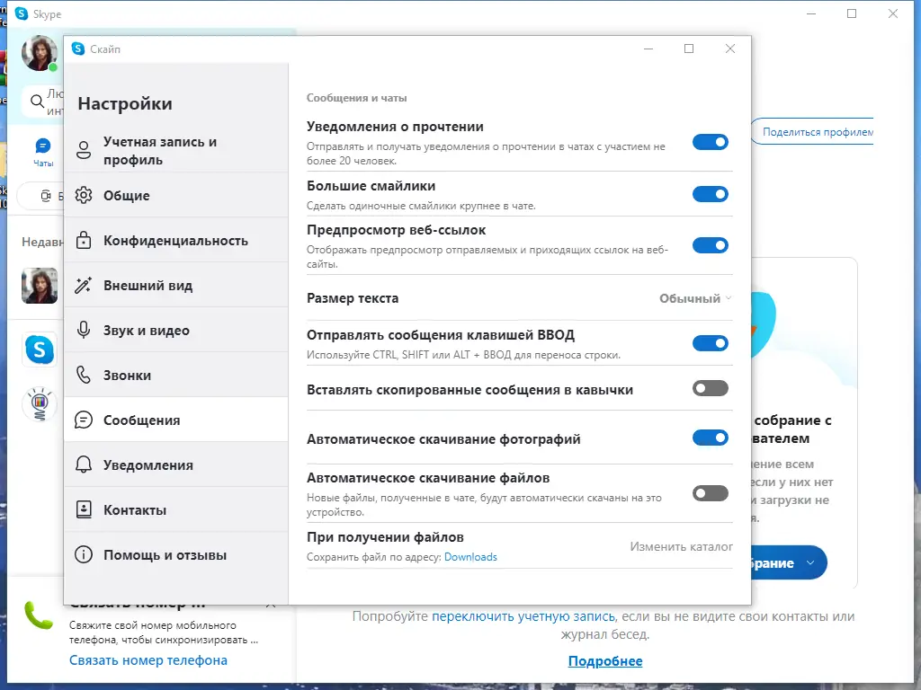Switch to the Чаты tab
Screen dimensions: 921x690
(42, 149)
